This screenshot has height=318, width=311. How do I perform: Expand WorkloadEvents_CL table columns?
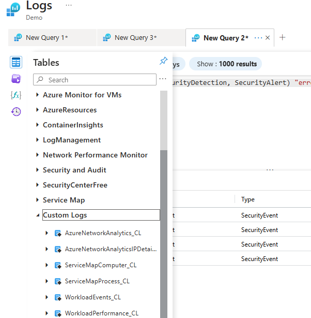click(46, 297)
